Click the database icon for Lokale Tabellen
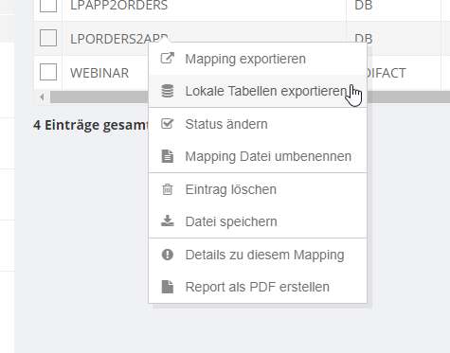Image resolution: width=450 pixels, height=353 pixels. point(168,91)
